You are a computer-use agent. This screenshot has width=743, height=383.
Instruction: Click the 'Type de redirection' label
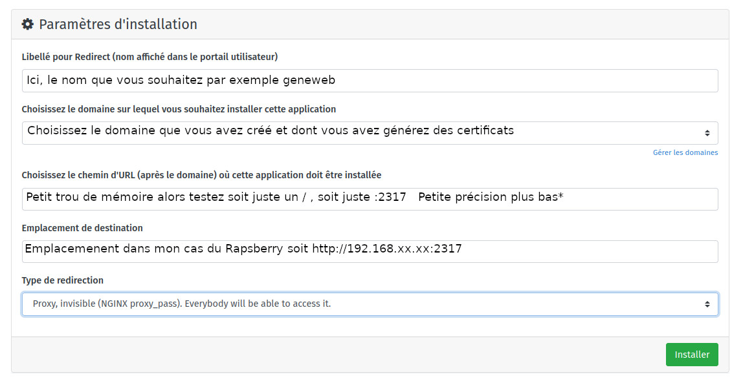(63, 280)
